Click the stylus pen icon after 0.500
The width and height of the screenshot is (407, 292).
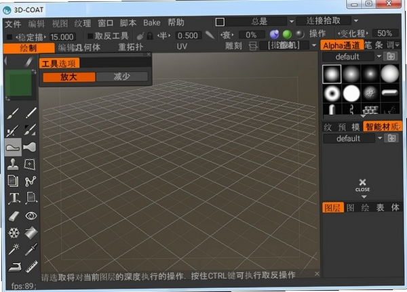[x=210, y=35]
